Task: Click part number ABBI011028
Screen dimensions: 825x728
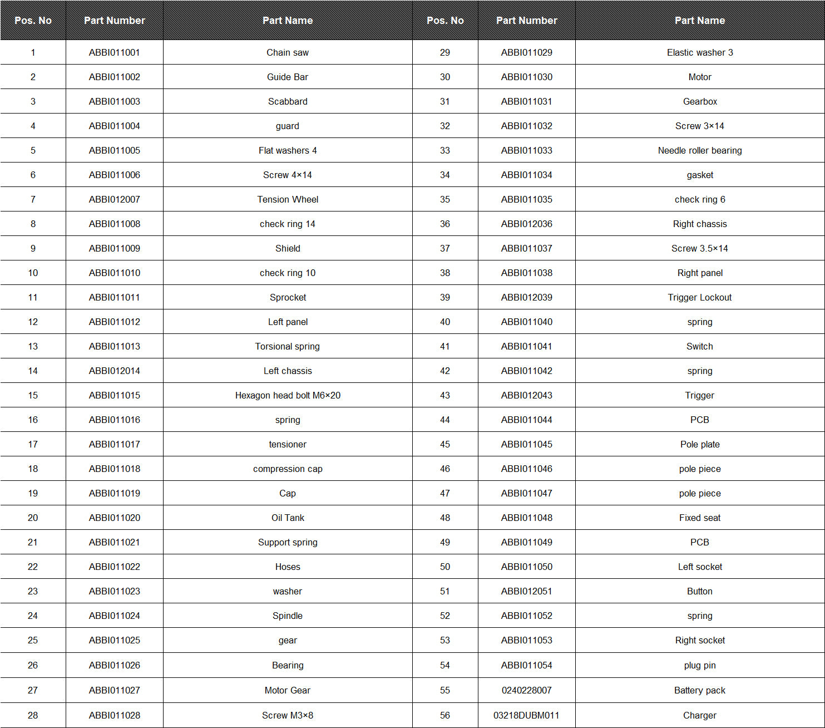Action: (x=115, y=715)
